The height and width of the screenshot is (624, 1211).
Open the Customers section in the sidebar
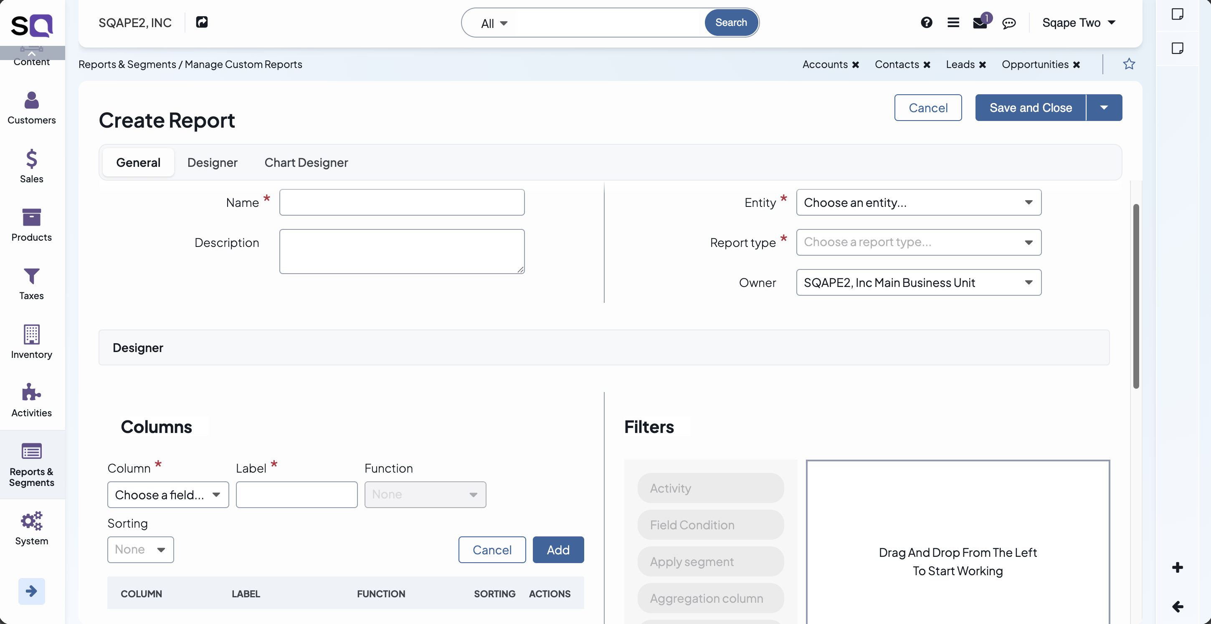(31, 108)
